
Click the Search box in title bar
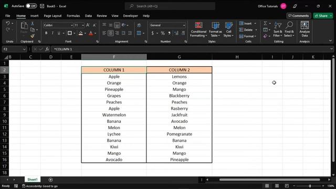coord(170,6)
